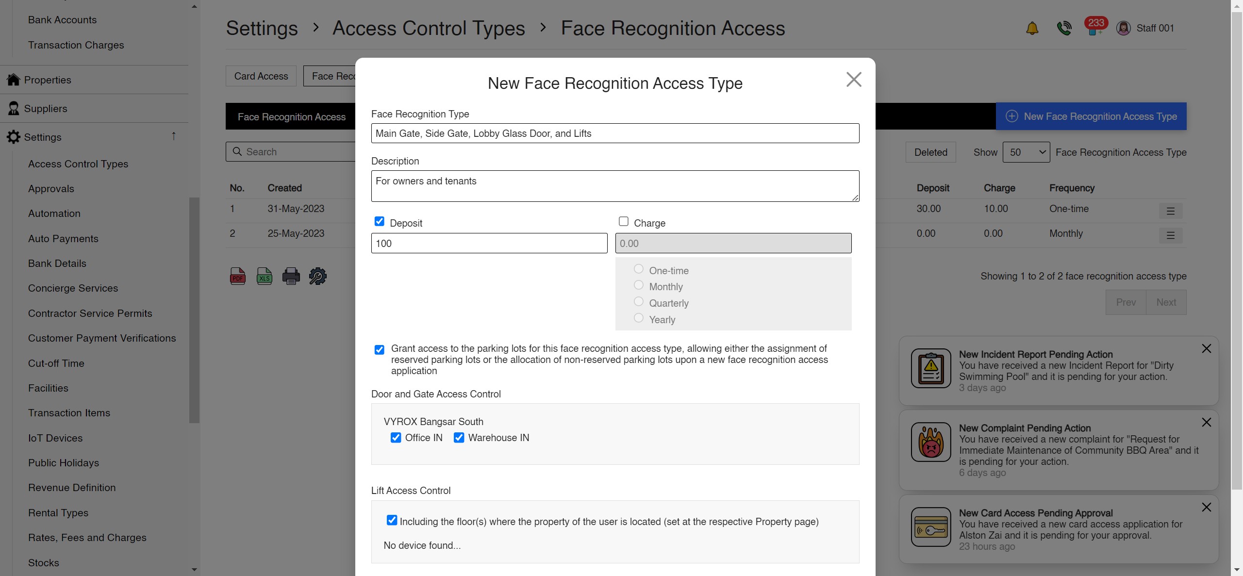The width and height of the screenshot is (1243, 576).
Task: Click the Staff 001 avatar
Action: pyautogui.click(x=1124, y=28)
